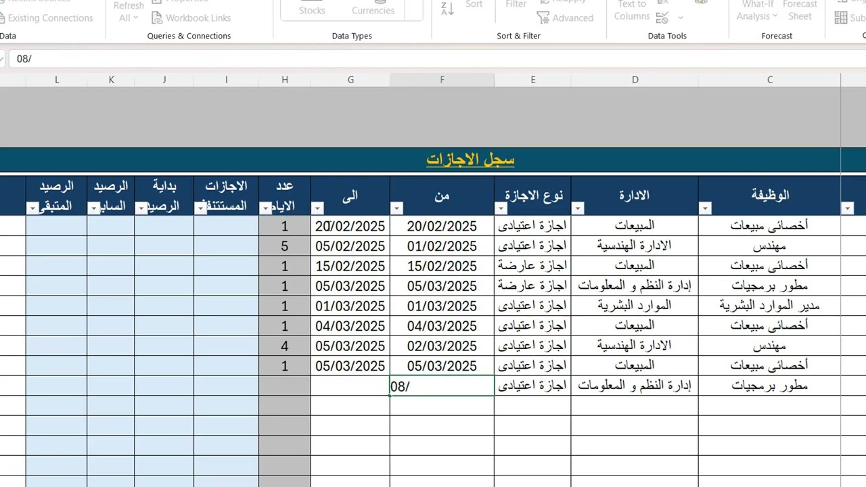This screenshot has width=866, height=487.
Task: Select the 04/03/2025 cell in من column
Action: pyautogui.click(x=442, y=326)
